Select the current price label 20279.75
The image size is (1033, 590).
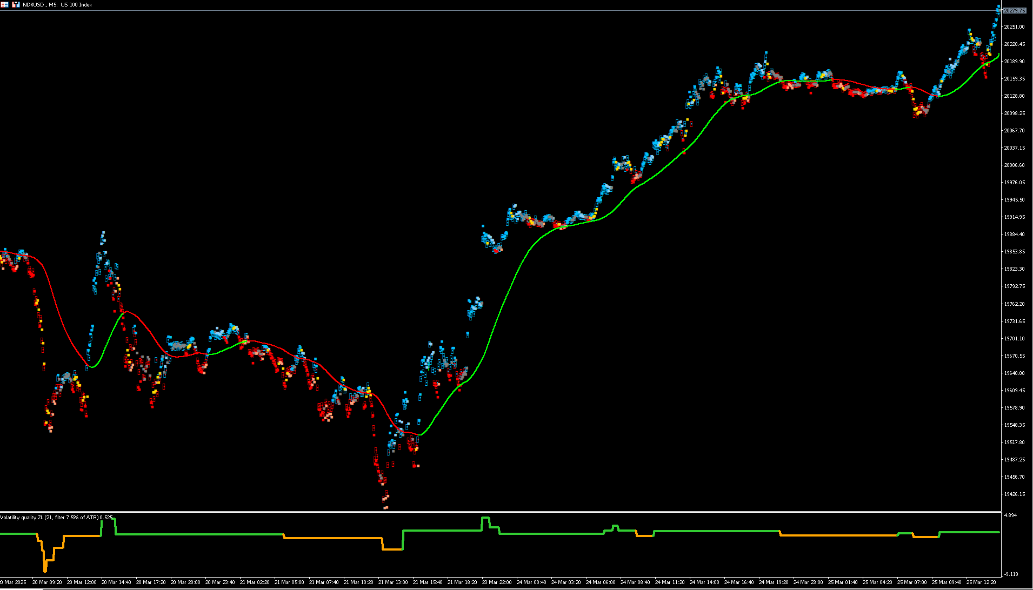pyautogui.click(x=1014, y=11)
